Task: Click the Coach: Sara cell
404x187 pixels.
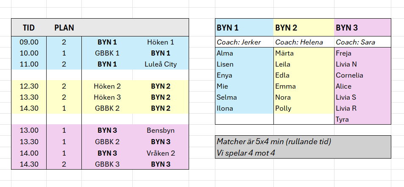Action: (x=355, y=42)
